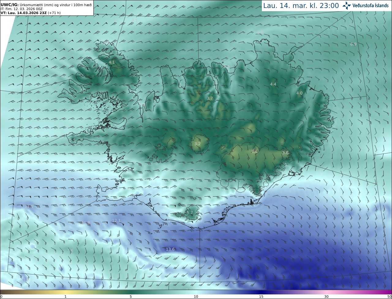Image resolution: width=392 pixels, height=299 pixels.
Task: Click the 4.1 value over the Westfjords
Action: pos(112,62)
